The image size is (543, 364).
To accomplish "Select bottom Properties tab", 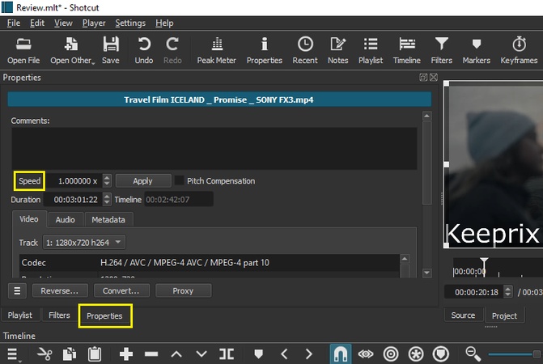I will click(104, 316).
